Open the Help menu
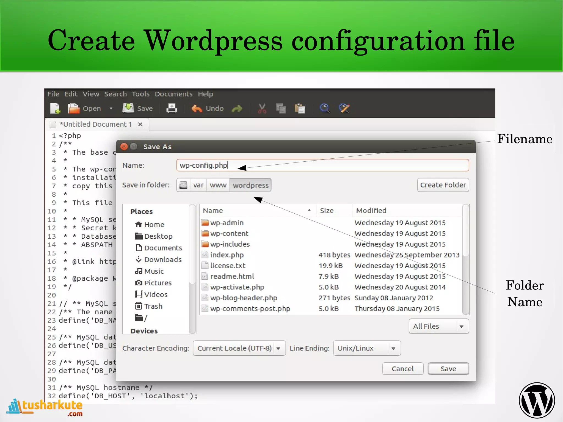 pos(205,94)
